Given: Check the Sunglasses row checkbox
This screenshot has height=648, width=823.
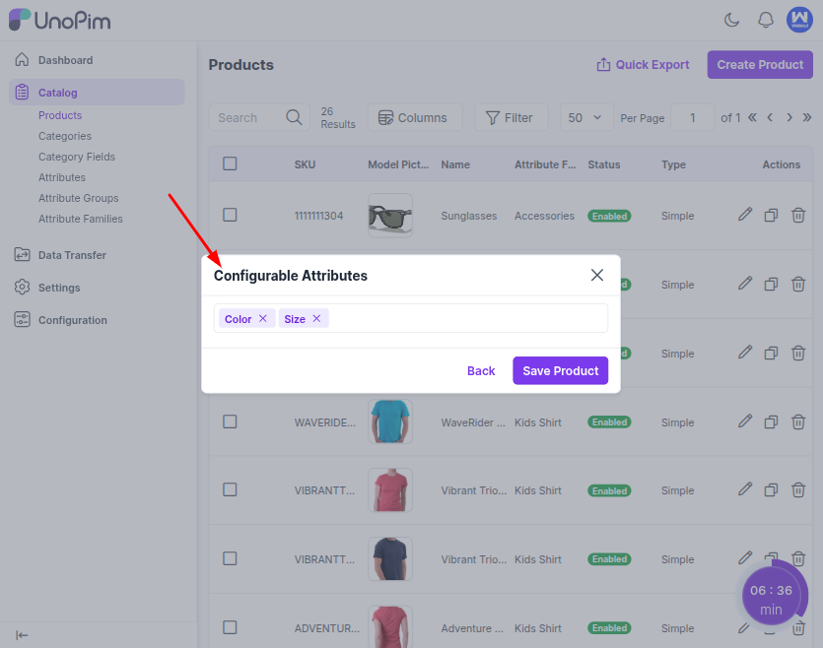Looking at the screenshot, I should (230, 215).
